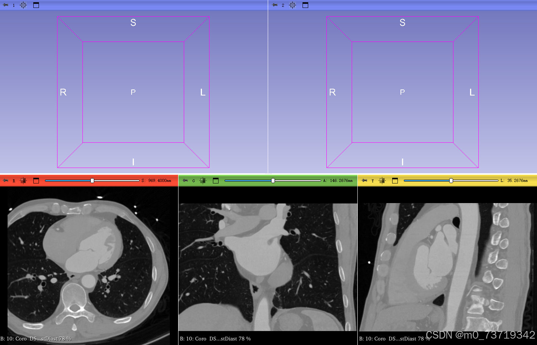Click the "I" orientation marker in 3D view 2
The height and width of the screenshot is (345, 537).
point(402,162)
